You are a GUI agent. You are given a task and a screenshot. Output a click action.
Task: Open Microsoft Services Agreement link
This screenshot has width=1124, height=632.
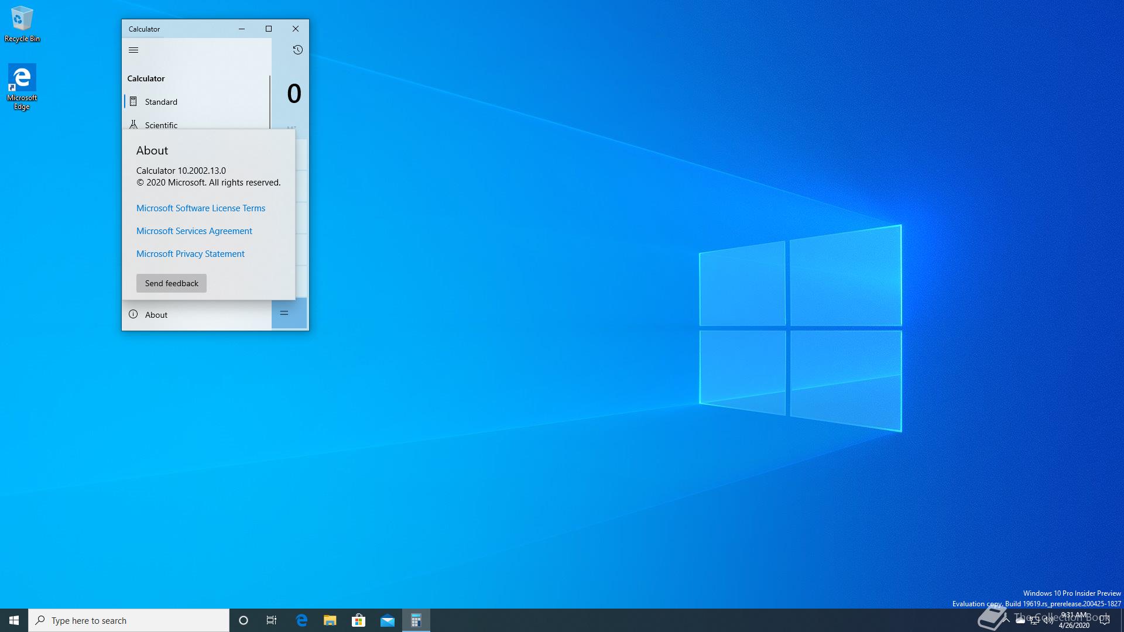194,231
